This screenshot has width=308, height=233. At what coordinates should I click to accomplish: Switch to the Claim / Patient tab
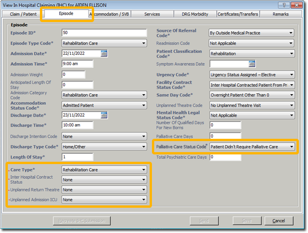coord(23,14)
